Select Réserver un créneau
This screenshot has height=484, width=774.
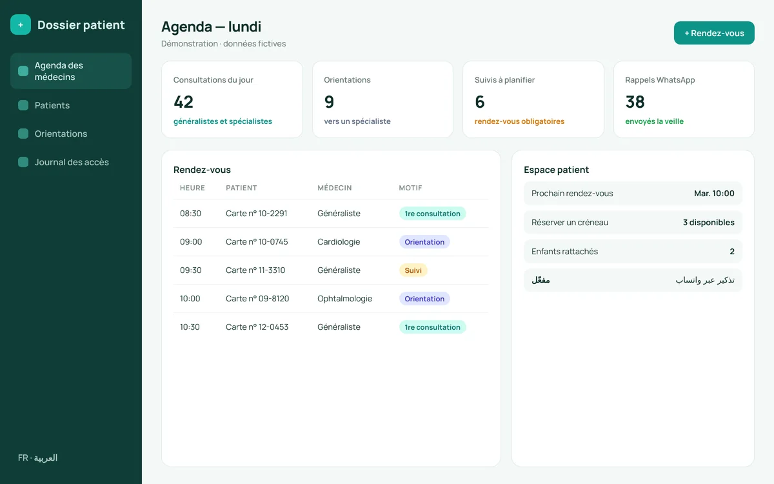coord(633,223)
